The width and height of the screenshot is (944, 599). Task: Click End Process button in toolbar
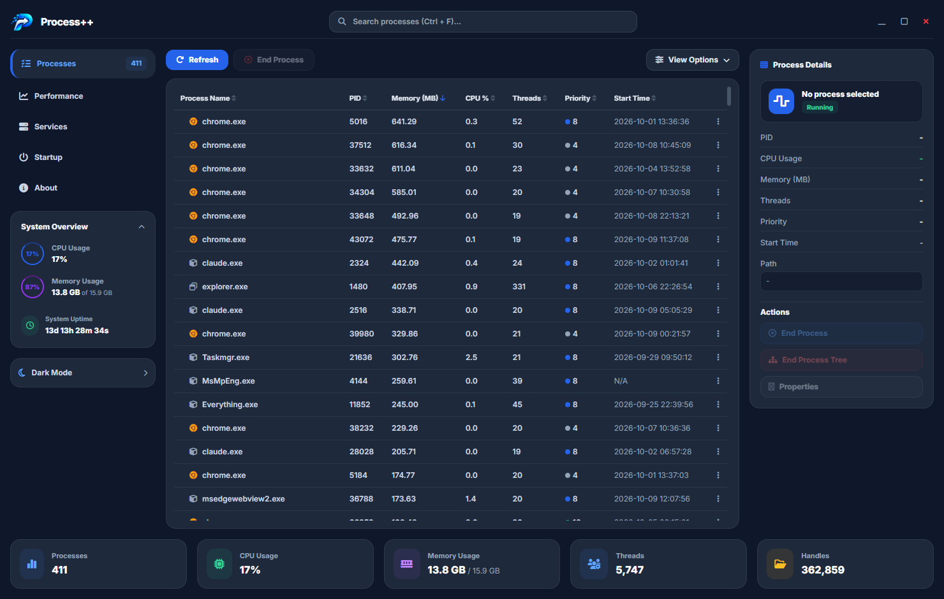274,60
